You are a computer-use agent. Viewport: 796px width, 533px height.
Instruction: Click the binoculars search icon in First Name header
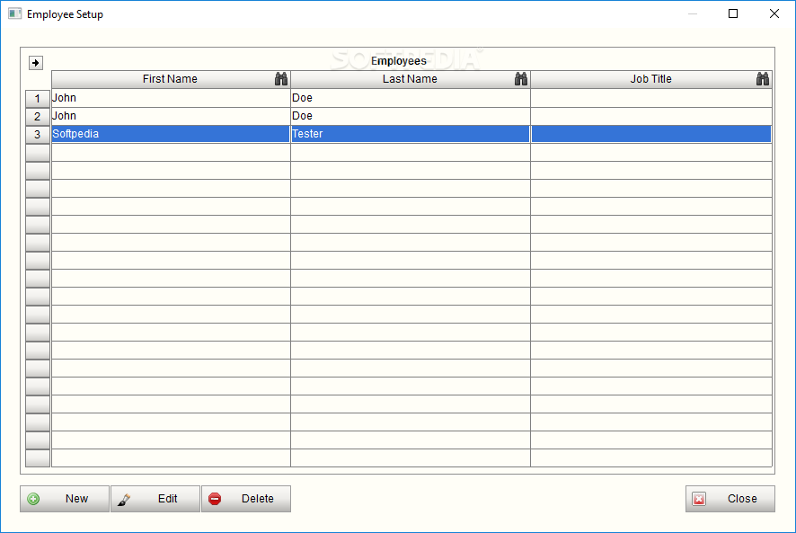coord(281,79)
